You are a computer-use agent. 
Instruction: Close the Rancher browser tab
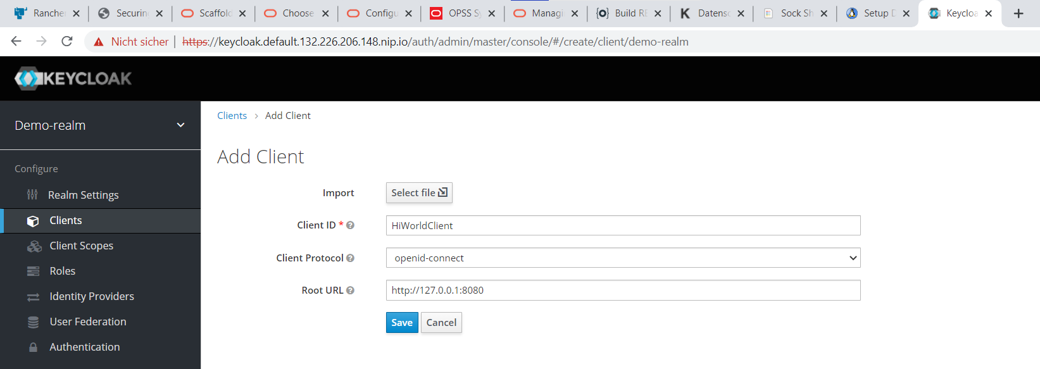click(76, 13)
